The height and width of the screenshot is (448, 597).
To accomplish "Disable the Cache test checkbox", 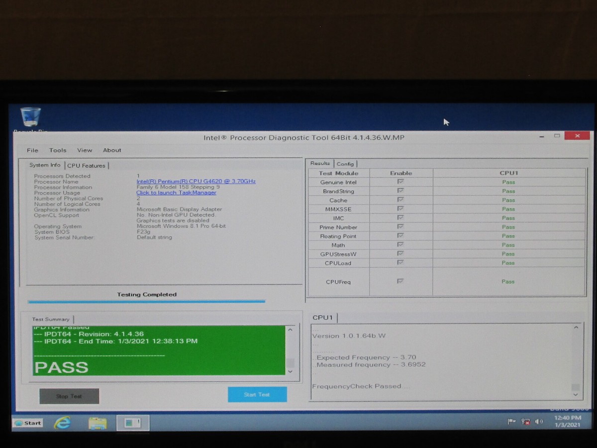I will pyautogui.click(x=401, y=200).
